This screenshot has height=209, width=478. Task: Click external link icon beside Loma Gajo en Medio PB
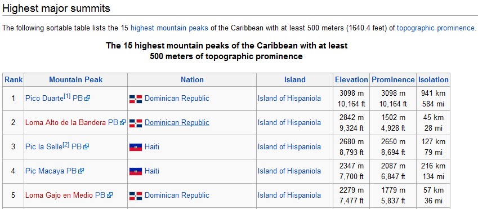(x=110, y=195)
